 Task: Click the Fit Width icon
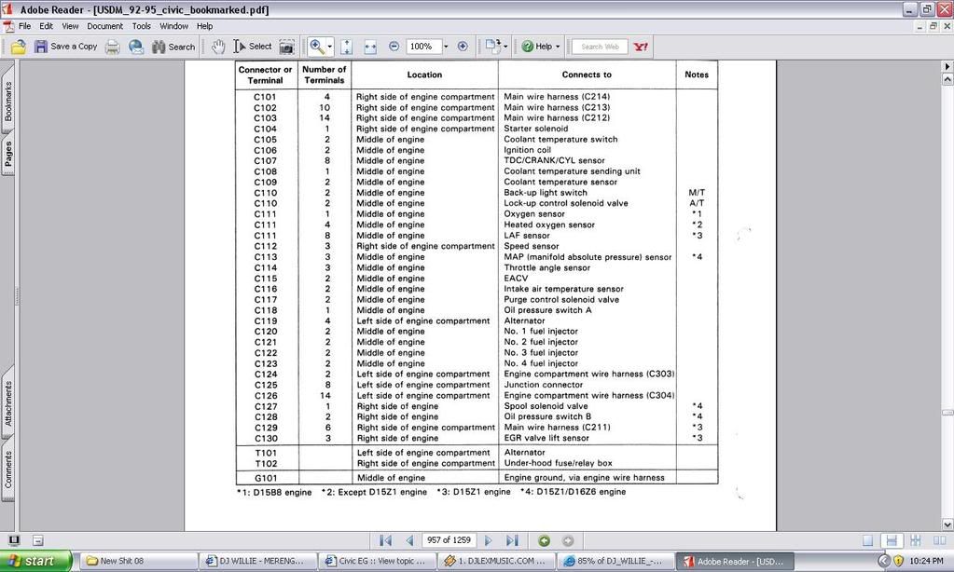click(x=370, y=47)
